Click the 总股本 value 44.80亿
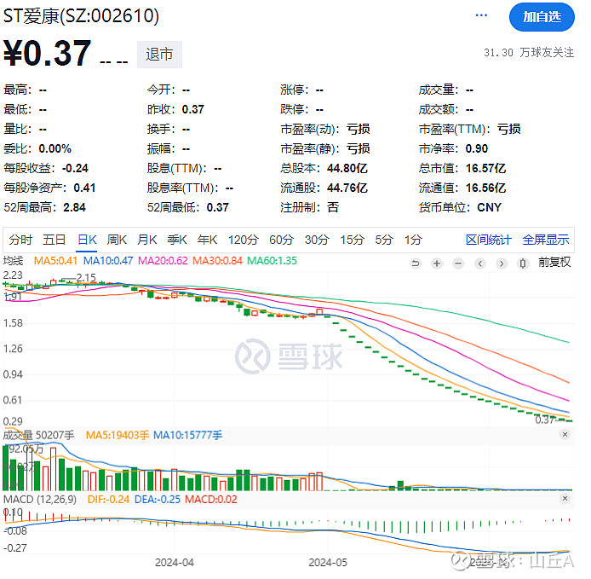This screenshot has width=591, height=579. [x=347, y=168]
